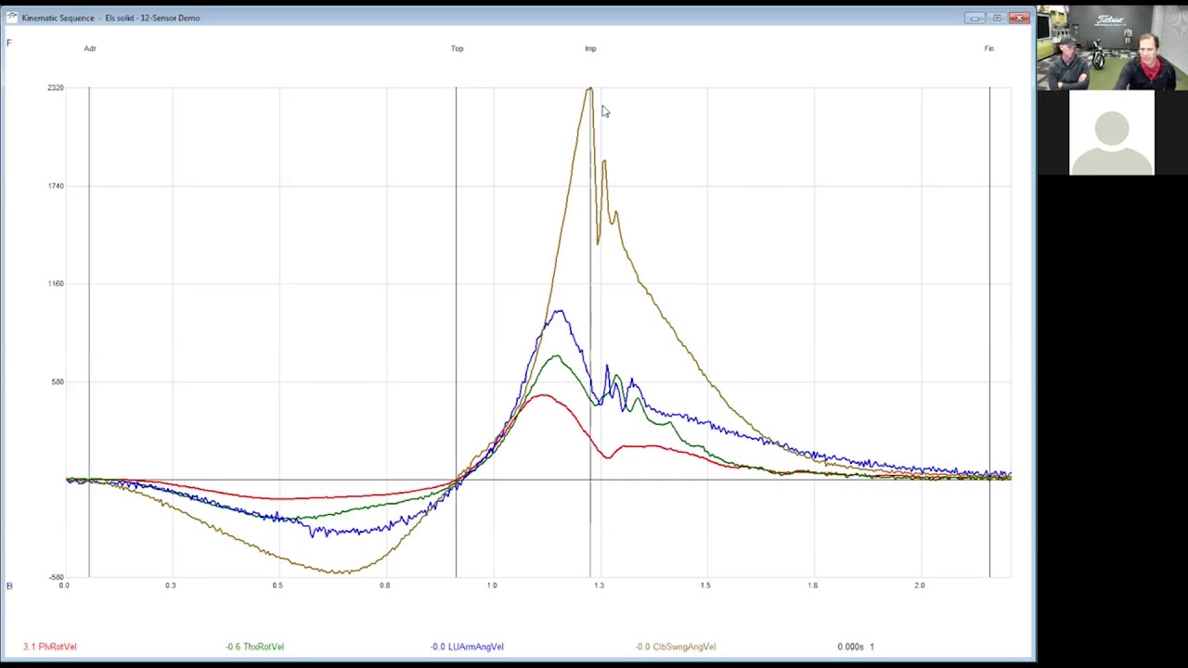1188x668 pixels.
Task: Minimize the Kinematic Sequence window
Action: (x=974, y=18)
